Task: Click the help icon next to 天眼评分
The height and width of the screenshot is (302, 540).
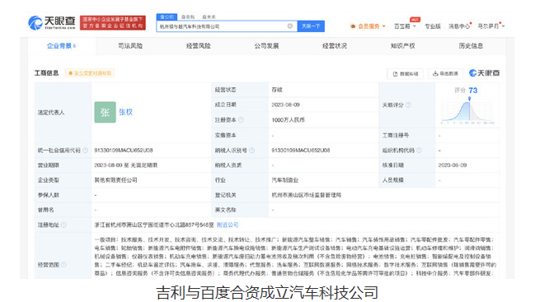Action: click(x=408, y=105)
